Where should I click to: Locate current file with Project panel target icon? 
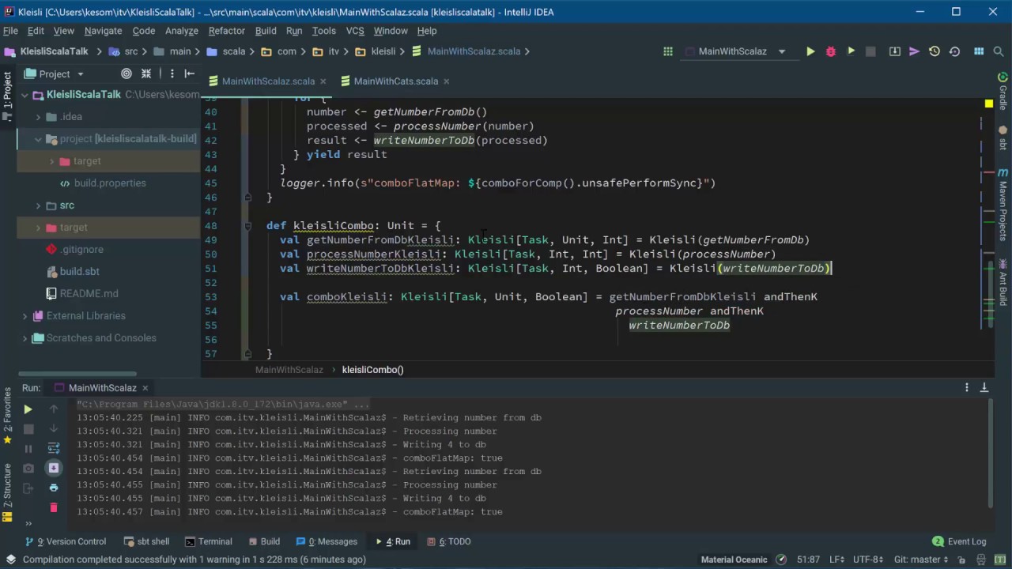[x=126, y=73]
